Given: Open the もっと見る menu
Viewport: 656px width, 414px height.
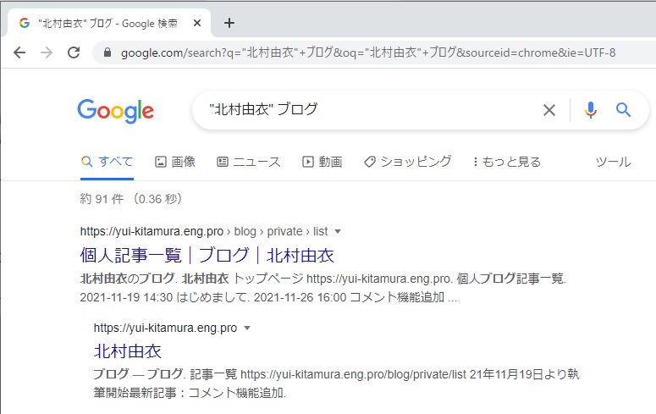Looking at the screenshot, I should coord(507,162).
